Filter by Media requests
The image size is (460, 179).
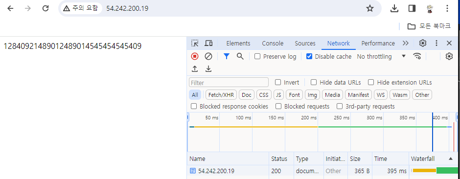click(x=332, y=94)
